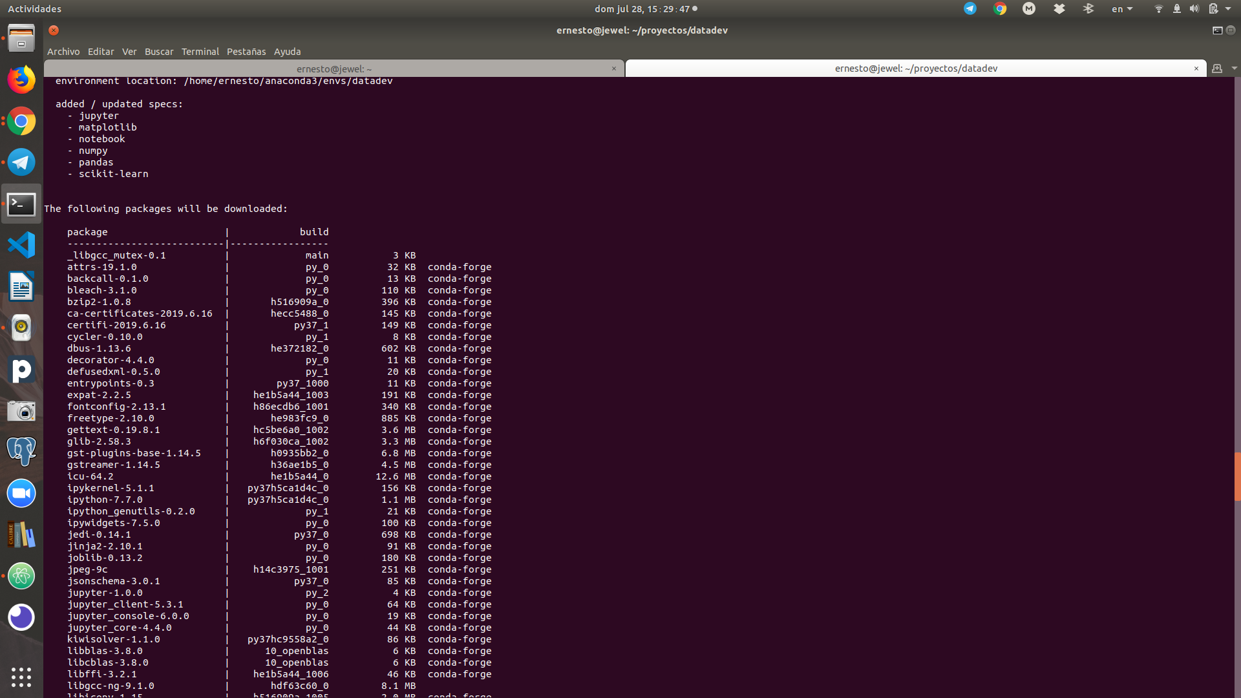Open Calibre library from the dock

(21, 535)
